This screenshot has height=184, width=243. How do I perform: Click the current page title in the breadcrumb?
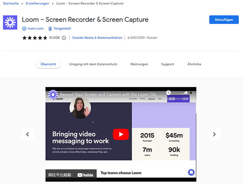click(x=90, y=3)
